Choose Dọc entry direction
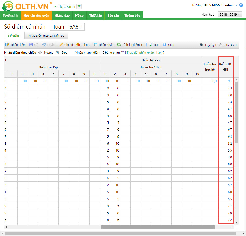Image resolution: width=246 pixels, height=236 pixels. (58, 53)
